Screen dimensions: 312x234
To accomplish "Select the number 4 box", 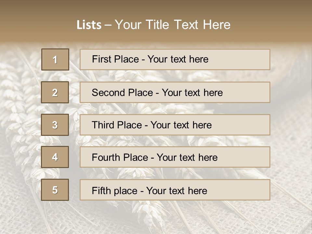I will click(55, 157).
